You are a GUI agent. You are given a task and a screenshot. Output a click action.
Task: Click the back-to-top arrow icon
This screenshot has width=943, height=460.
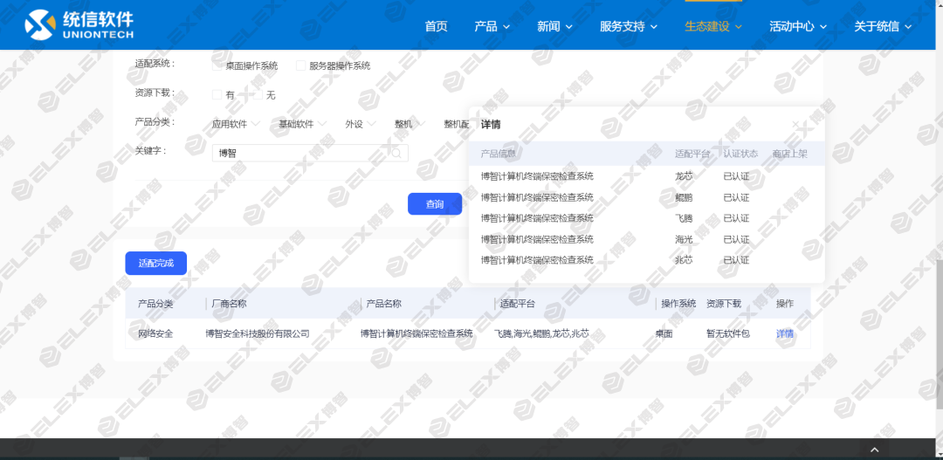click(874, 449)
